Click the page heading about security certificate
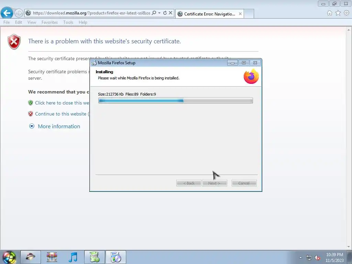This screenshot has width=352, height=264. tap(104, 41)
